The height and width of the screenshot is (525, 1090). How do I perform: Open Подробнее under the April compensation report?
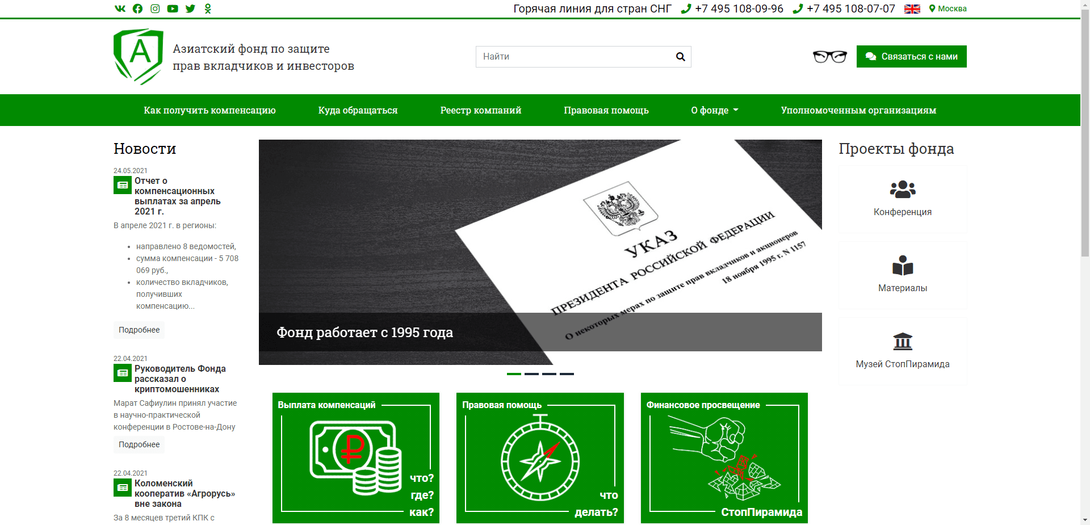point(139,330)
